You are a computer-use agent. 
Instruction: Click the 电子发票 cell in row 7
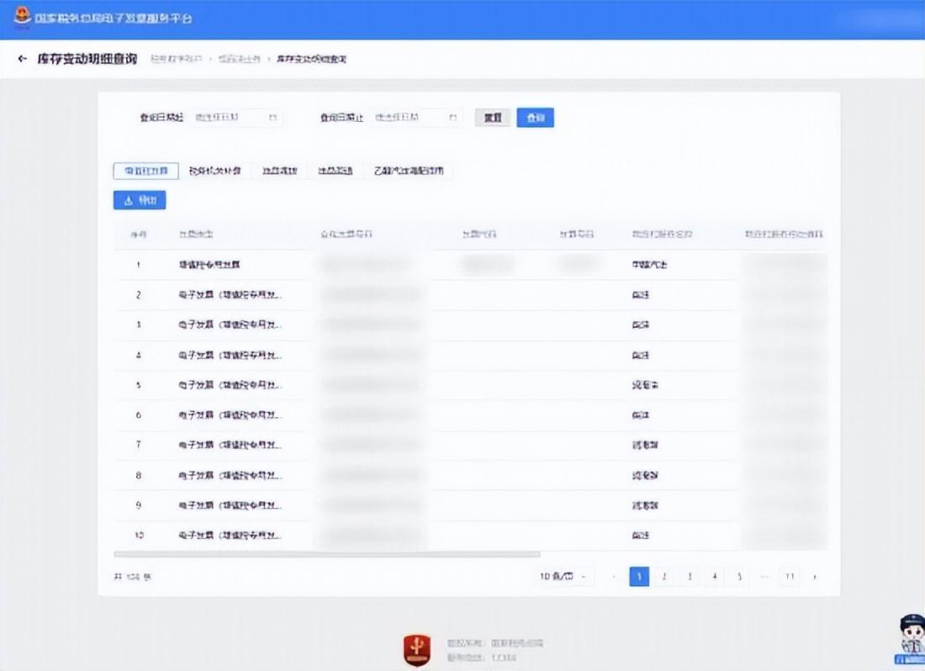[230, 445]
